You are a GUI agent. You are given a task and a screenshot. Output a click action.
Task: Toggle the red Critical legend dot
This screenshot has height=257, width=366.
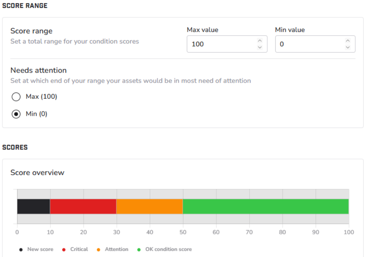[64, 250]
